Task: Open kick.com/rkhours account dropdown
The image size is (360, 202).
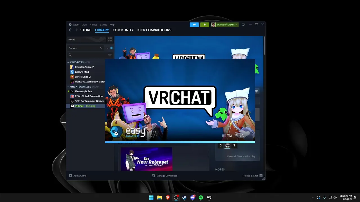Action: click(x=227, y=25)
